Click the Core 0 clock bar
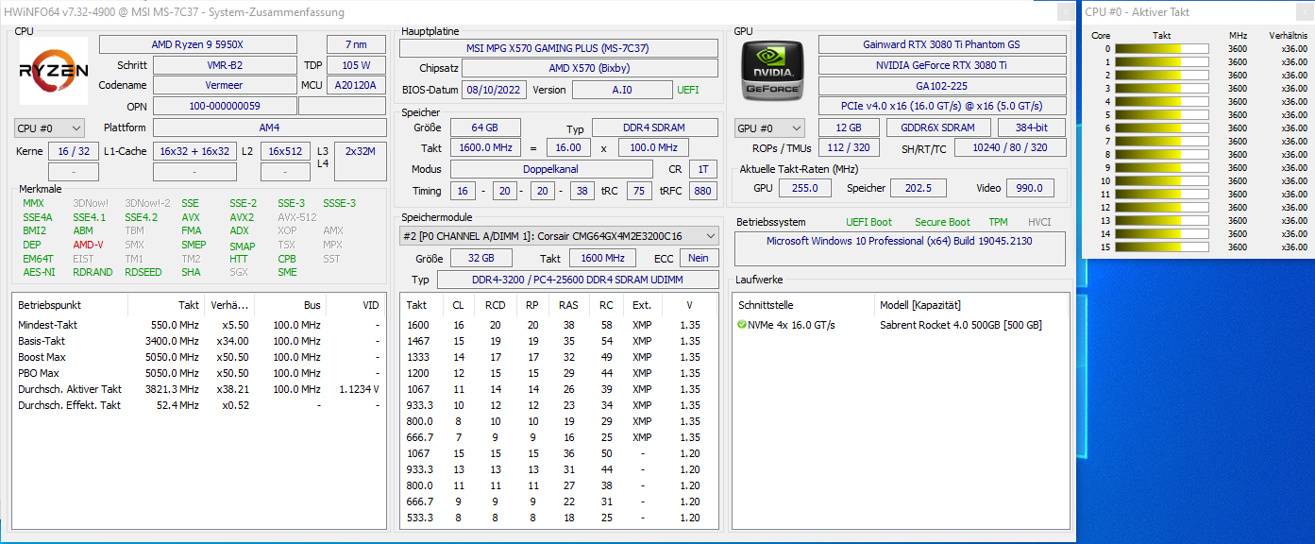 pyautogui.click(x=1162, y=49)
